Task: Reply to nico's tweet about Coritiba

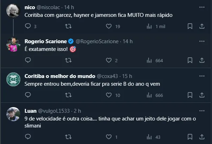Action: pos(28,26)
